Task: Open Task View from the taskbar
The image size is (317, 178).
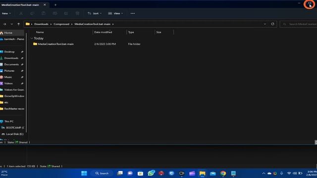Action: point(120,173)
